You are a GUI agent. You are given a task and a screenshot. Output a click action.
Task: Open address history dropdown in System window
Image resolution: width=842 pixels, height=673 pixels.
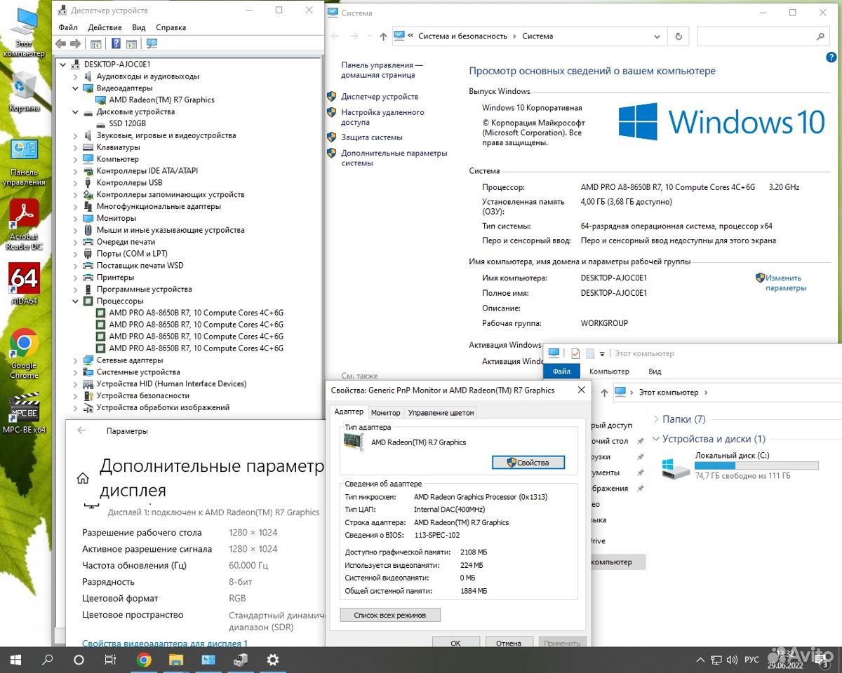[657, 36]
